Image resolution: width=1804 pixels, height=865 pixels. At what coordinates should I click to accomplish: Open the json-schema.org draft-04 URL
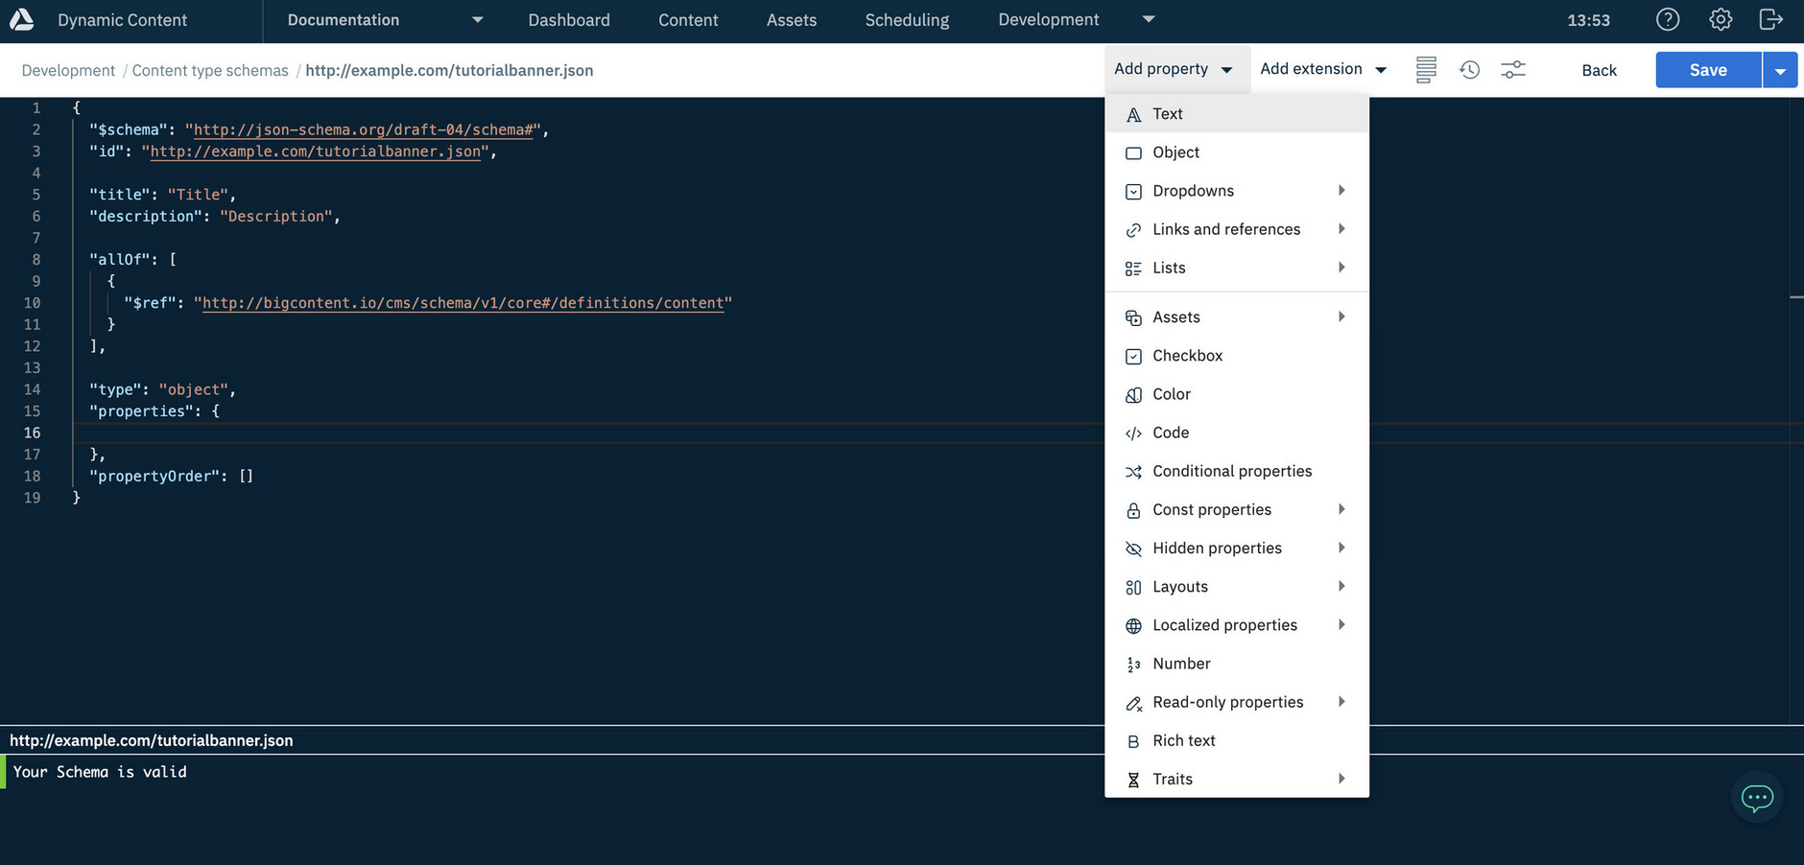[363, 129]
